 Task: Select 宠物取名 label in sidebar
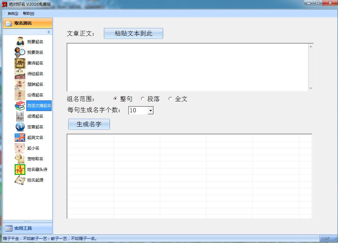[x=35, y=159]
